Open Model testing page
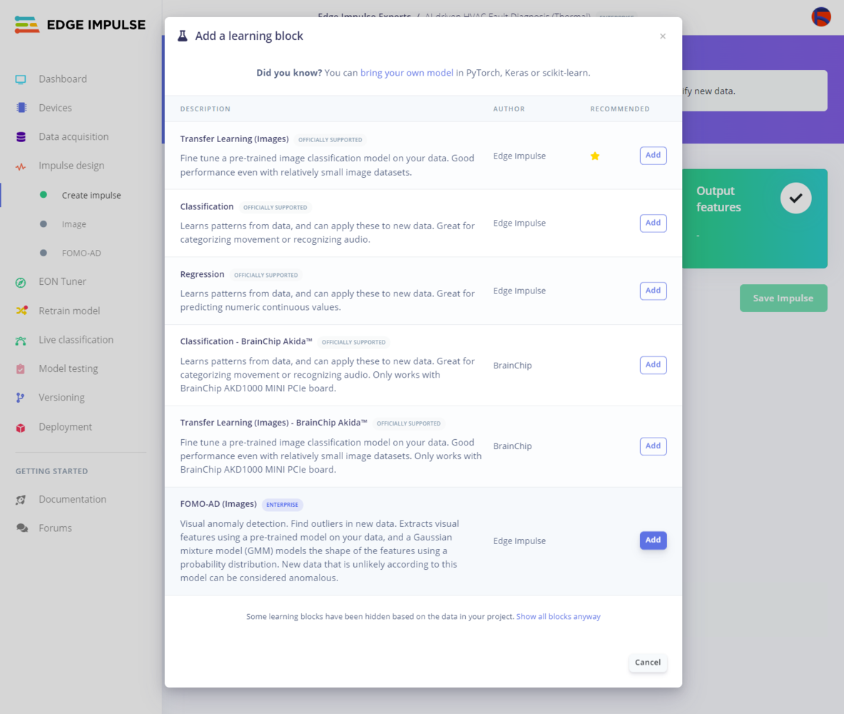 (68, 369)
